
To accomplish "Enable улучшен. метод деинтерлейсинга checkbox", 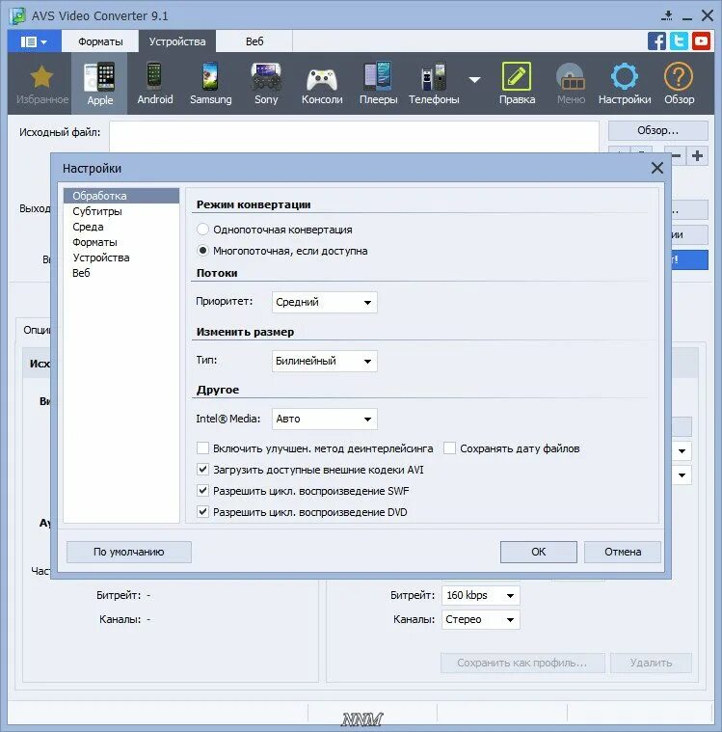I will point(202,448).
